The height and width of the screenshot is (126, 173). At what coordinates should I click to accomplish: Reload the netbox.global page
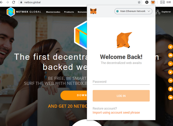[14, 2]
